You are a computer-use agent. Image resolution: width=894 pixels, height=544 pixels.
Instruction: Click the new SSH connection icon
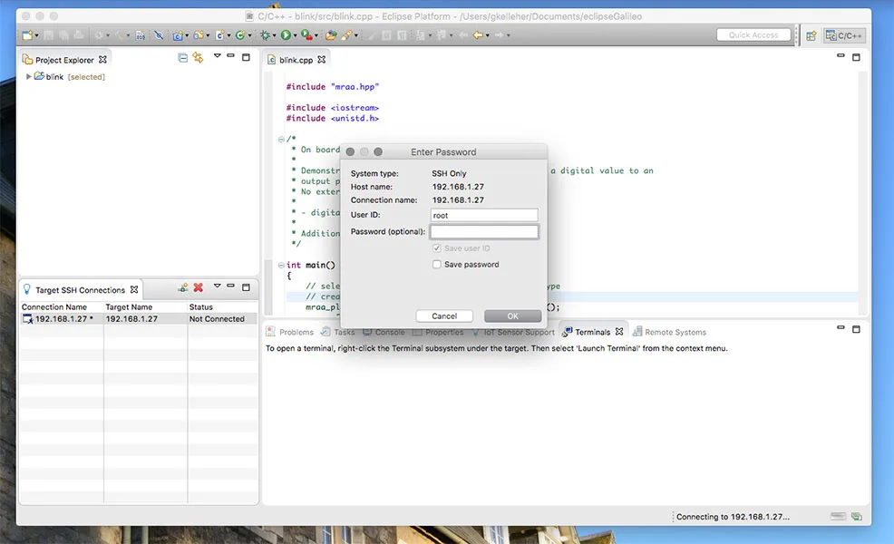pos(183,288)
